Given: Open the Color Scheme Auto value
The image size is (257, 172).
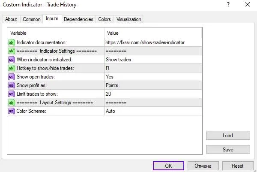Looking at the screenshot, I should tap(153, 111).
